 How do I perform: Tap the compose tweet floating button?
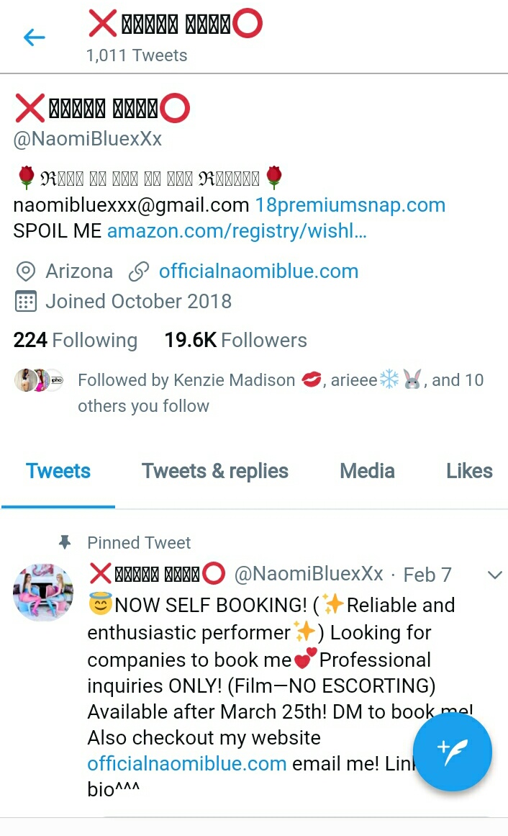[453, 752]
